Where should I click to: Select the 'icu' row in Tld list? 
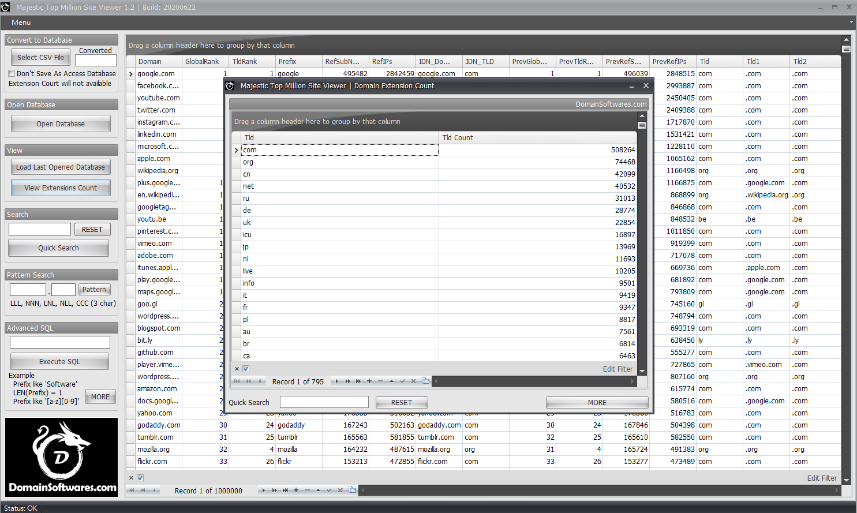[x=434, y=235]
